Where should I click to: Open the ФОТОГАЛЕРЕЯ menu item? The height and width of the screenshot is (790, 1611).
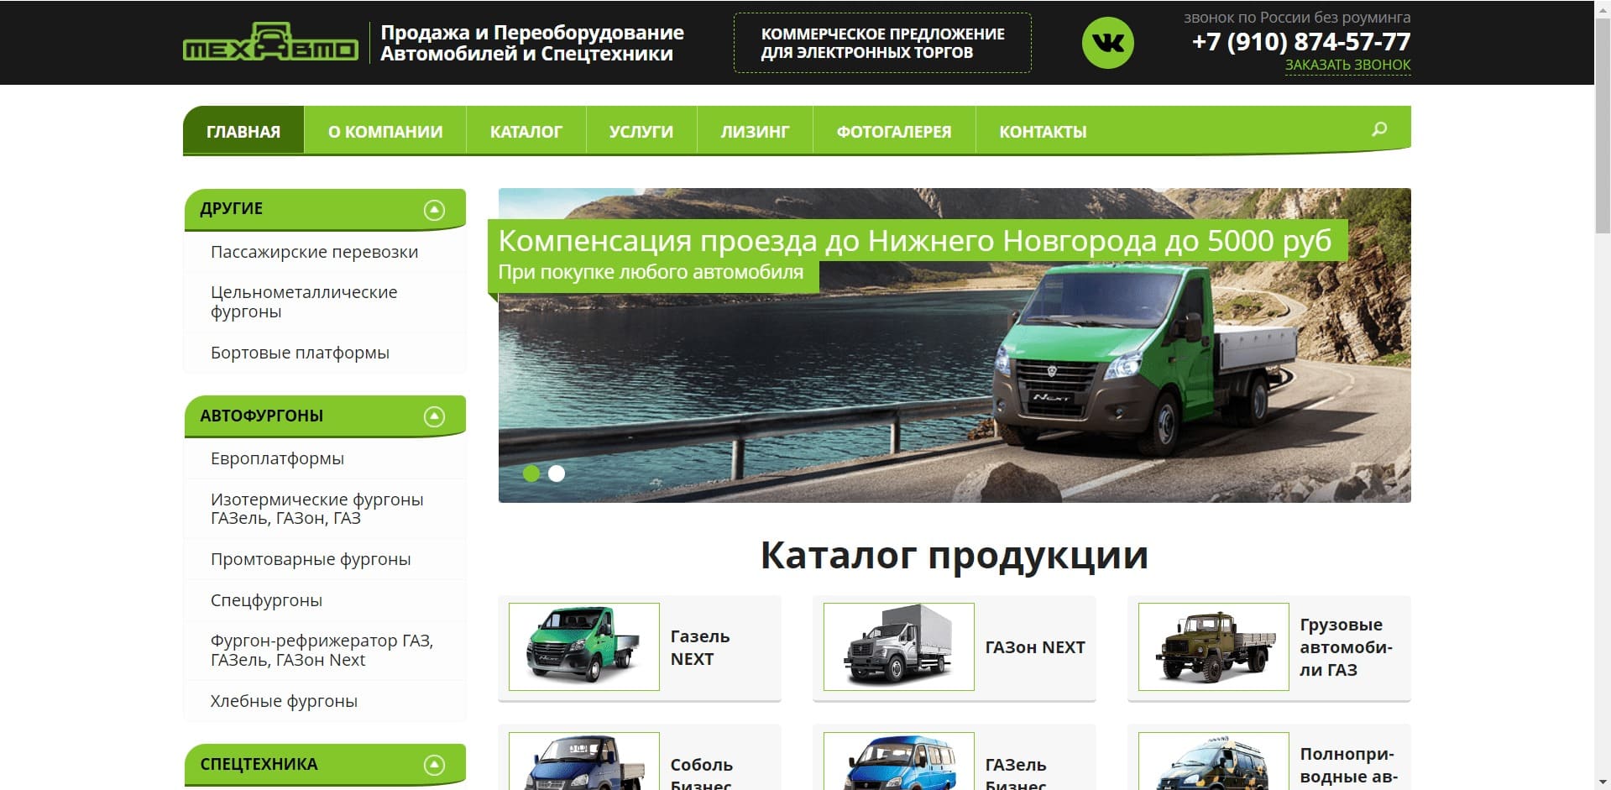pyautogui.click(x=894, y=131)
